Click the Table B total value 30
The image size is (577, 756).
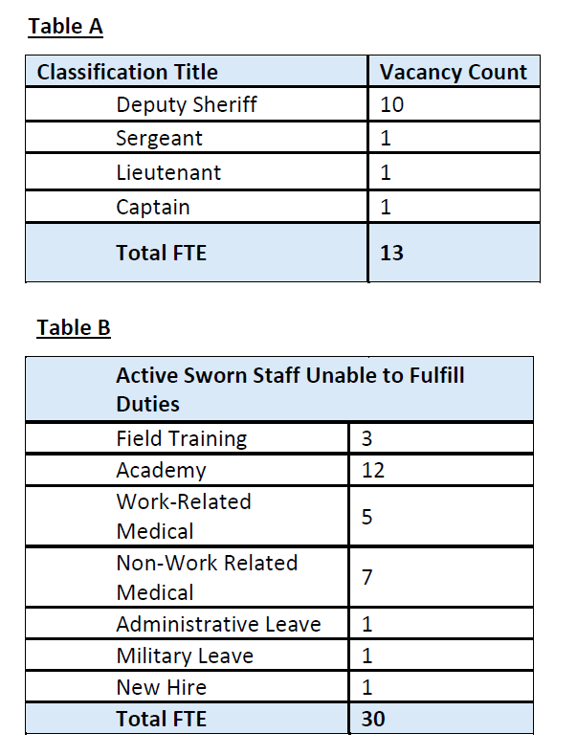pos(373,718)
